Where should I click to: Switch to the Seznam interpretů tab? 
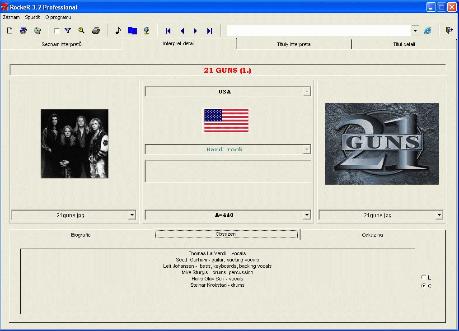pyautogui.click(x=61, y=44)
